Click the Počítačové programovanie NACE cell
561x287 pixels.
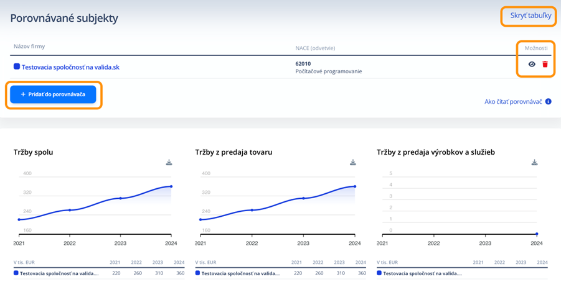coord(328,71)
